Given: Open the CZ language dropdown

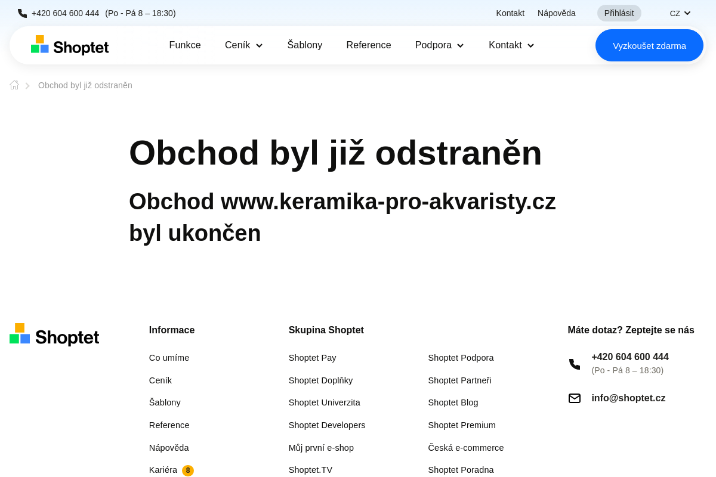Looking at the screenshot, I should [680, 13].
